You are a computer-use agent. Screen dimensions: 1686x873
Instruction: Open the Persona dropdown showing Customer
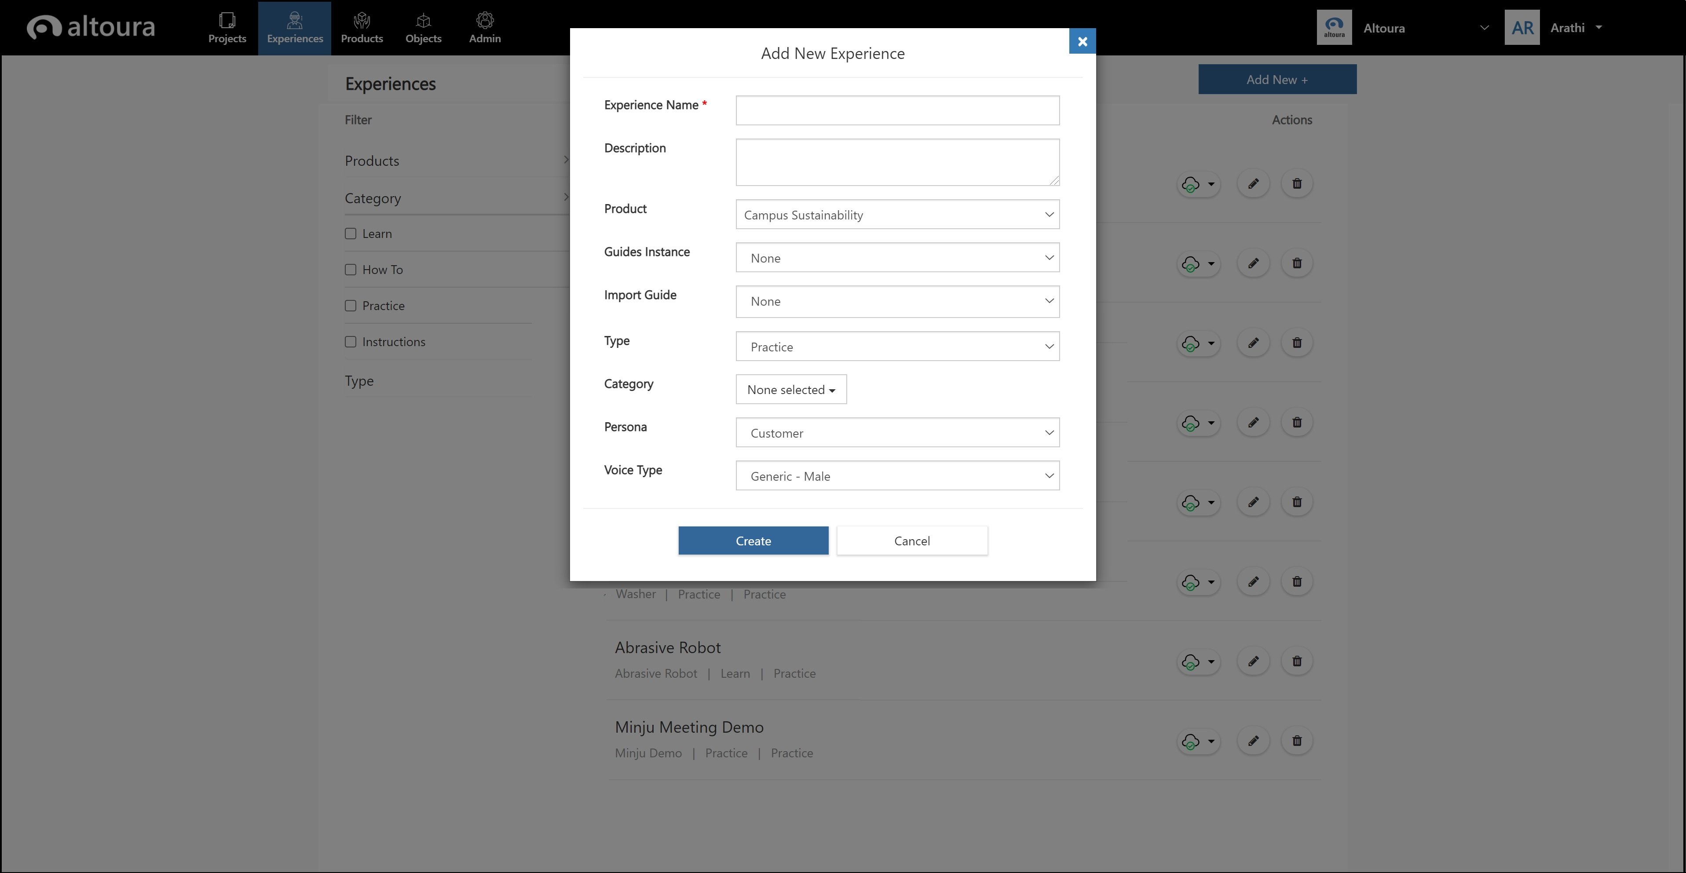coord(897,433)
